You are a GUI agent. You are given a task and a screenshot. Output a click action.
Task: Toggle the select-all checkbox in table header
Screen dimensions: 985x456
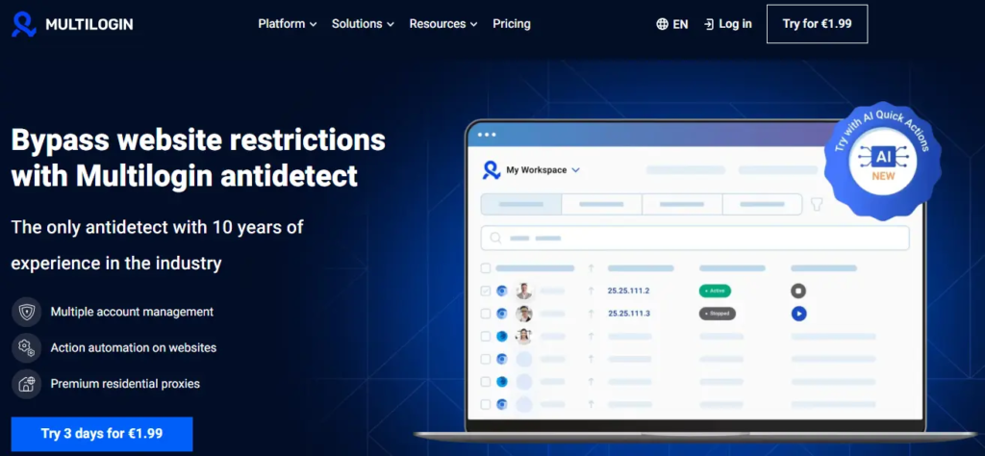point(486,268)
